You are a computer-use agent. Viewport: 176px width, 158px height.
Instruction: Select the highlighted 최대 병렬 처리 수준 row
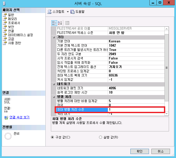click(x=110, y=110)
